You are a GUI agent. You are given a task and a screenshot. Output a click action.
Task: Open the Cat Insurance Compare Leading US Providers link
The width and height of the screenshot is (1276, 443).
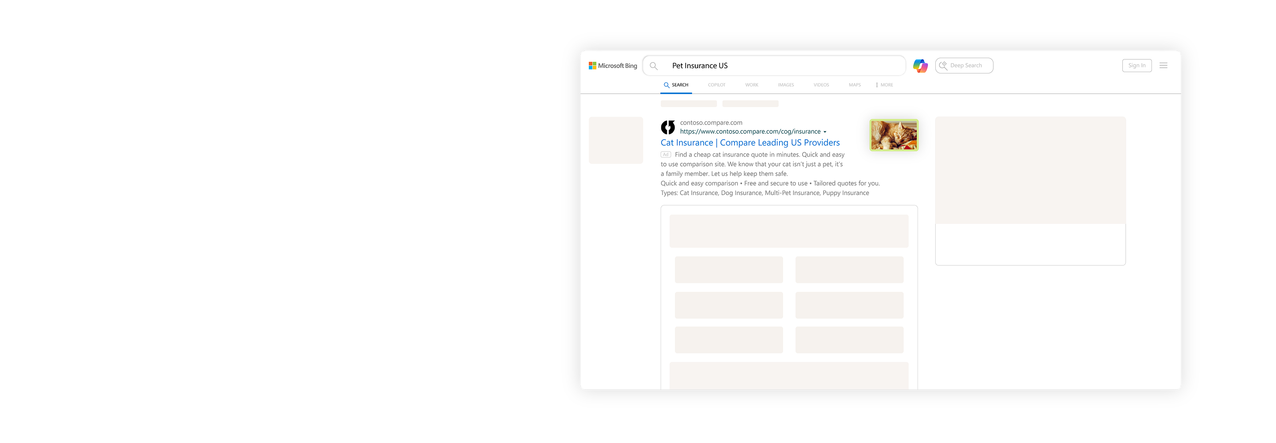tap(750, 143)
